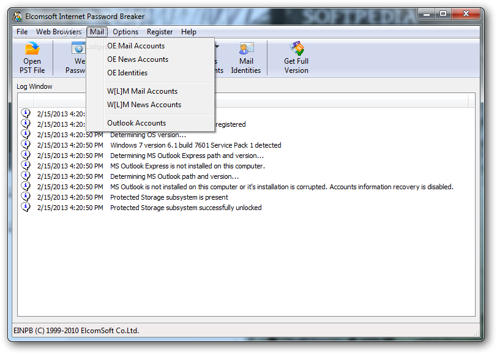Image resolution: width=497 pixels, height=354 pixels.
Task: Close the open Mail menu
Action: 97,32
